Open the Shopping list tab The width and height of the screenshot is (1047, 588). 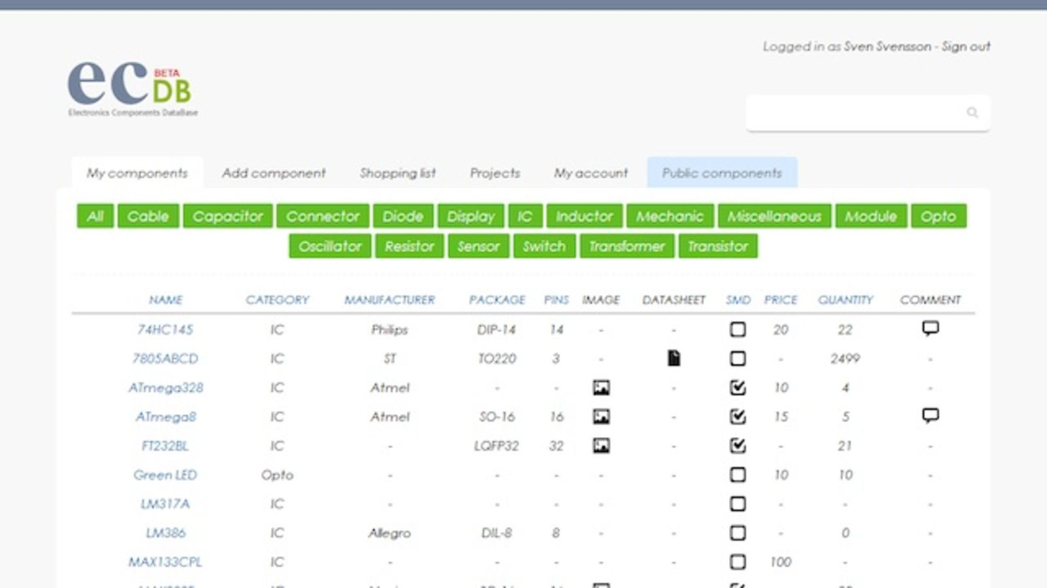pyautogui.click(x=398, y=172)
